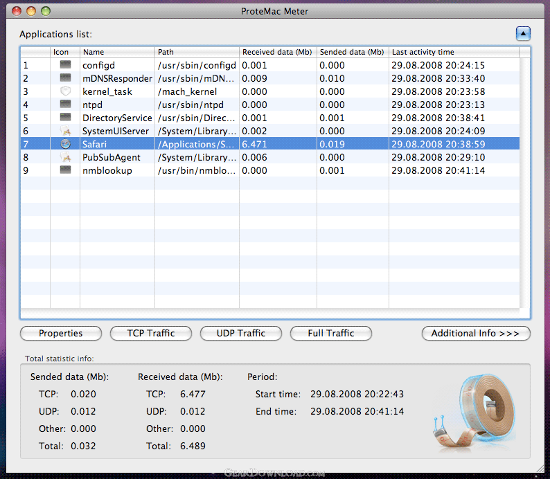This screenshot has width=550, height=479.
Task: Show TCP Traffic view
Action: [151, 333]
